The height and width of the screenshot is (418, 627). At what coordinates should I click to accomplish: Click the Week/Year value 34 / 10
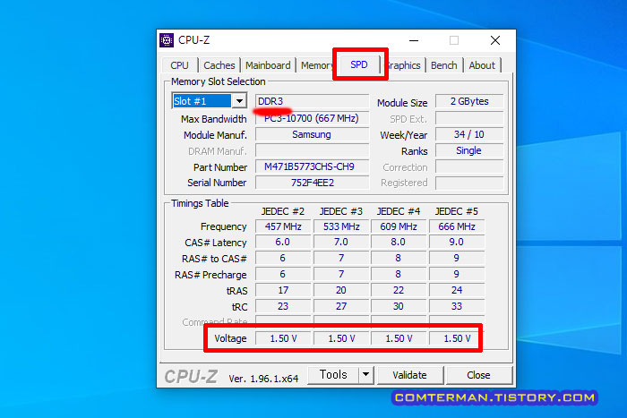pos(469,134)
